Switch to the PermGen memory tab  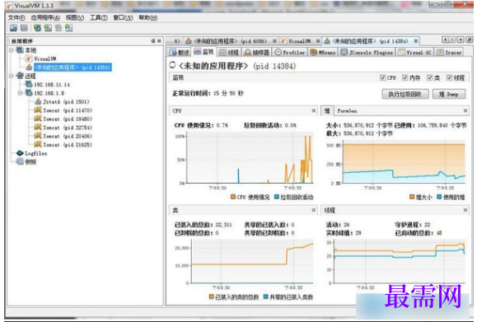(x=347, y=111)
